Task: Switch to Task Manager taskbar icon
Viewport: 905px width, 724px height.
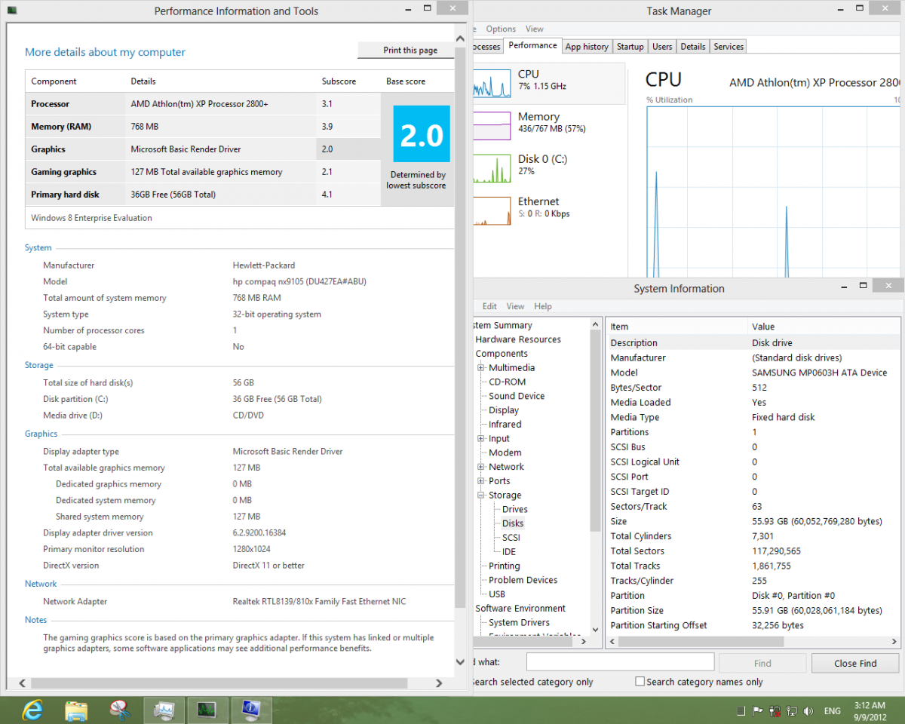Action: [207, 710]
